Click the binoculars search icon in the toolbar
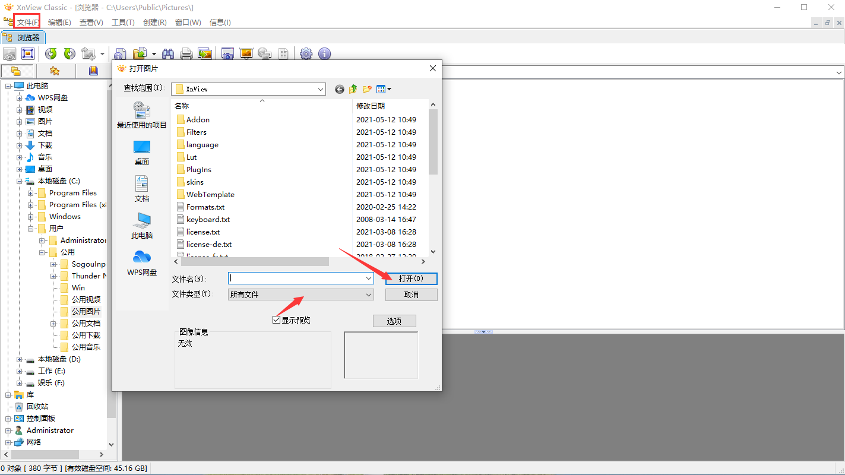This screenshot has height=475, width=845. pos(168,54)
